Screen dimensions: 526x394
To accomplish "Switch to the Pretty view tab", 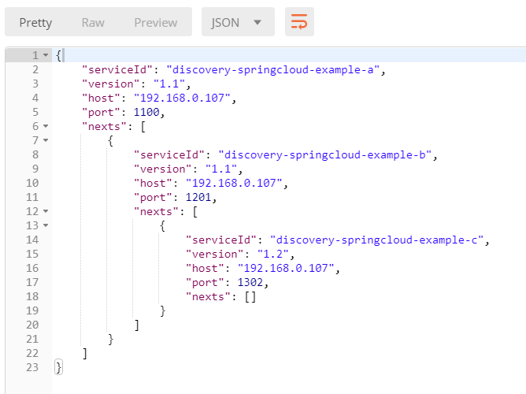I will pos(35,22).
